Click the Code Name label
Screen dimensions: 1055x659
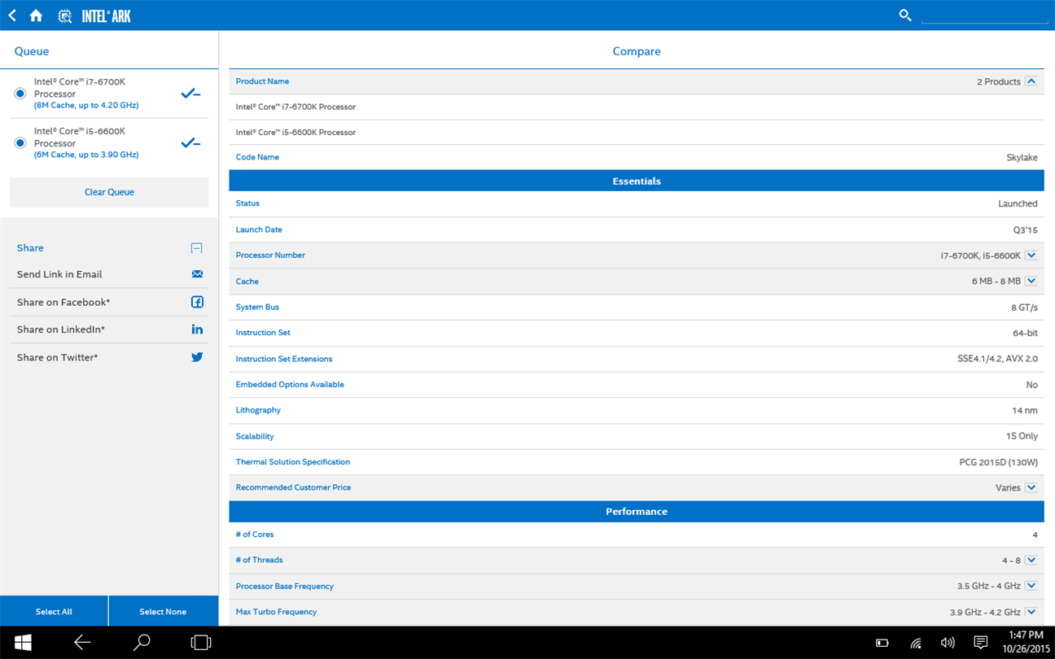pos(257,157)
